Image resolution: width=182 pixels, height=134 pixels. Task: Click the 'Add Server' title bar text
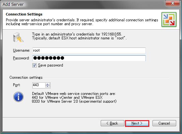[13, 5]
